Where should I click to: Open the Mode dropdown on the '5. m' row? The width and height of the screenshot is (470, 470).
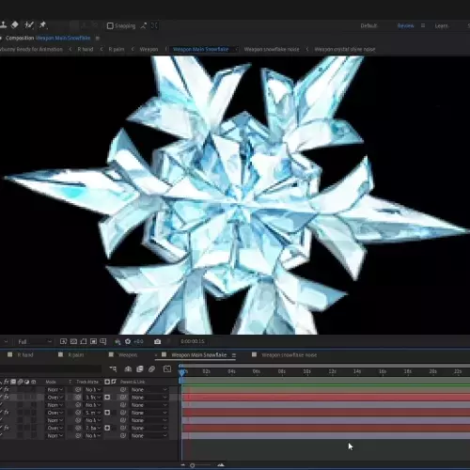pyautogui.click(x=55, y=413)
